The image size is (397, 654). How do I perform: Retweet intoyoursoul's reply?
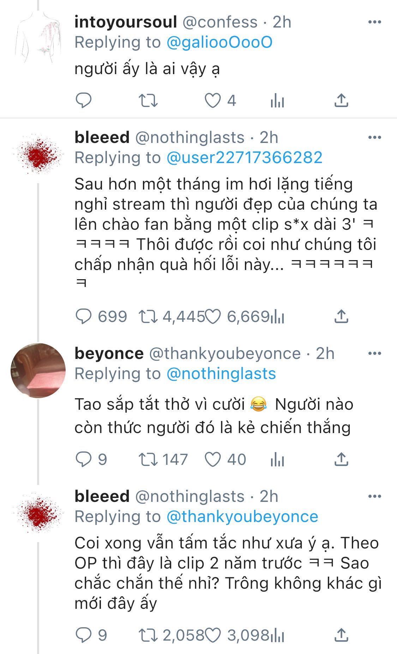pos(148,101)
